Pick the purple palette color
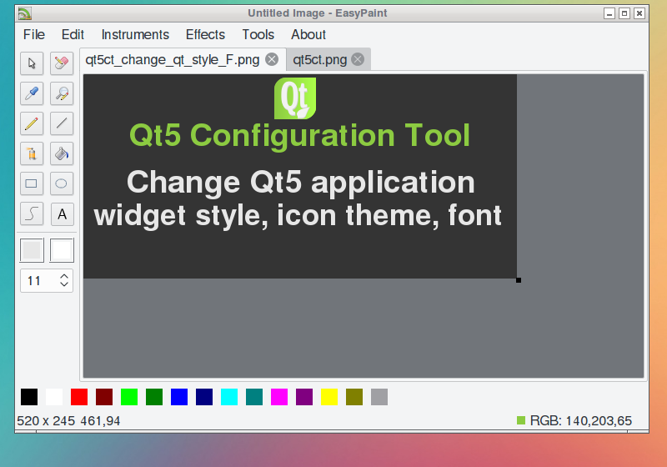This screenshot has width=667, height=467. pyautogui.click(x=304, y=397)
